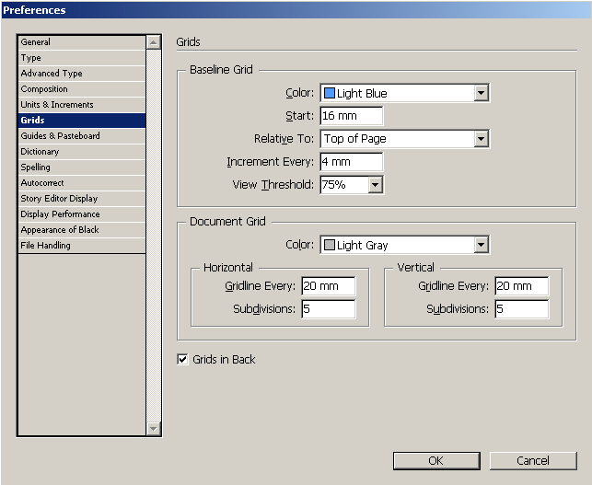This screenshot has height=485, width=592.
Task: Open the View Threshold dropdown arrow
Action: click(x=376, y=185)
